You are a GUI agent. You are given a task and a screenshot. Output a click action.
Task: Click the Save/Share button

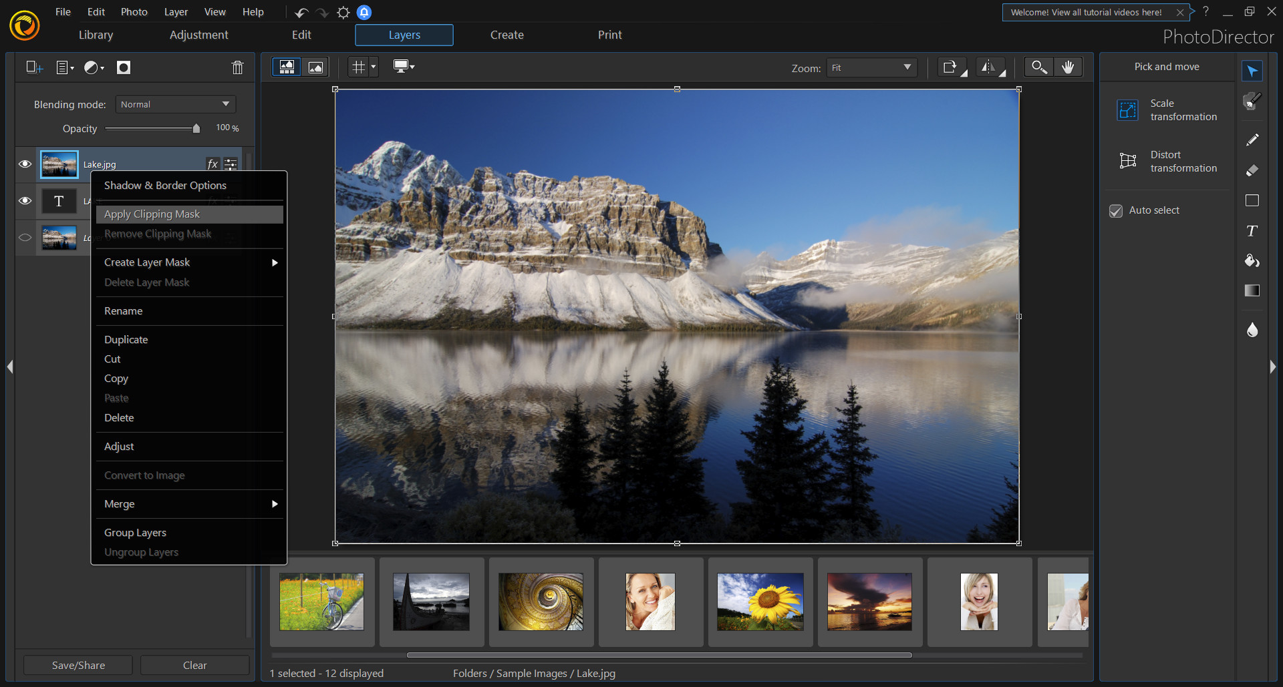(78, 664)
